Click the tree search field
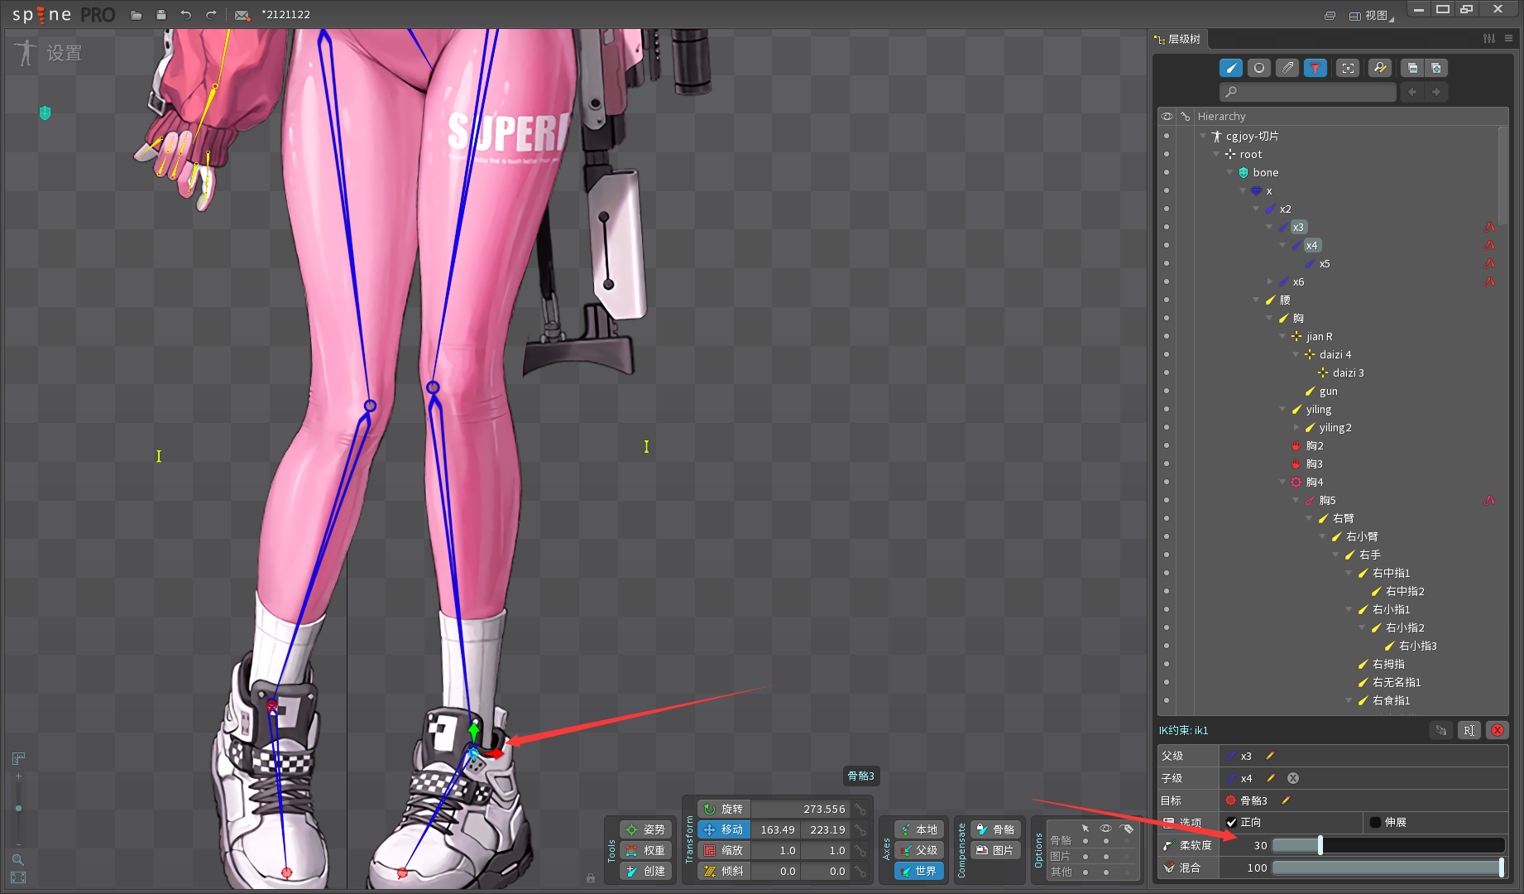The height and width of the screenshot is (894, 1524). [1308, 92]
